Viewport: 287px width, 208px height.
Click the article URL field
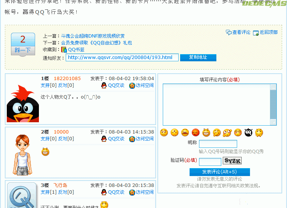pos(122,58)
